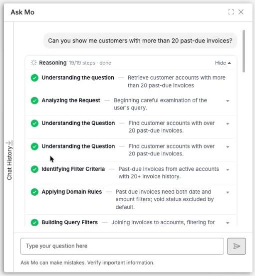
Task: Collapse Chat History with the arrow icon
Action: click(9, 143)
